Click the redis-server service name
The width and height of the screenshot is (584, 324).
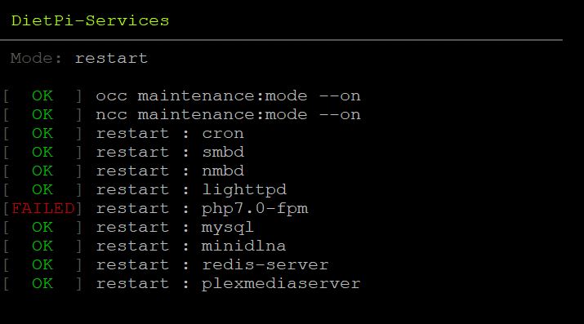(x=265, y=264)
